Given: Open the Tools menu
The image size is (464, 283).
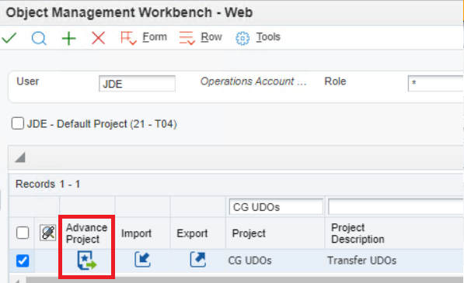Looking at the screenshot, I should (268, 37).
